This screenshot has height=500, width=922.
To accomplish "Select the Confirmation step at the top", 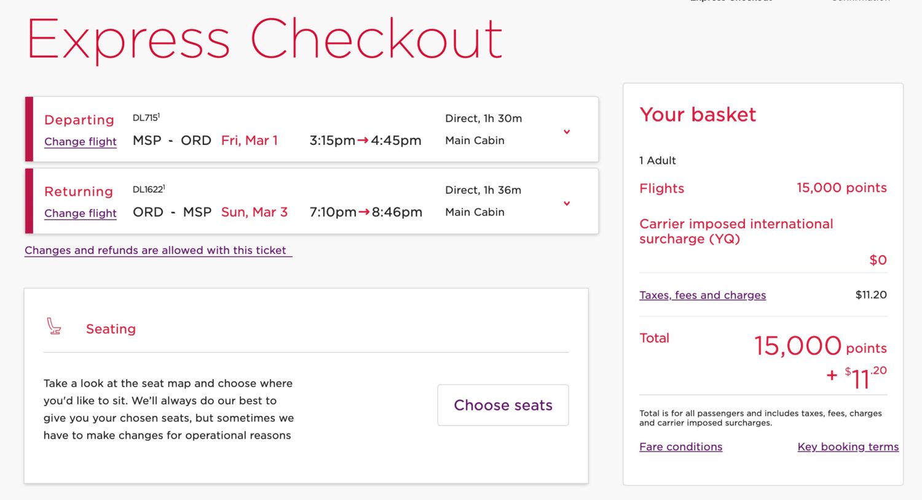I will pos(861,2).
